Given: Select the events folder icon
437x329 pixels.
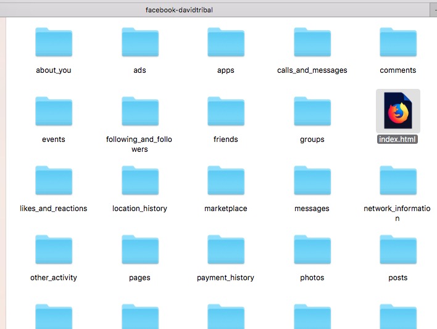Looking at the screenshot, I should click(x=54, y=111).
